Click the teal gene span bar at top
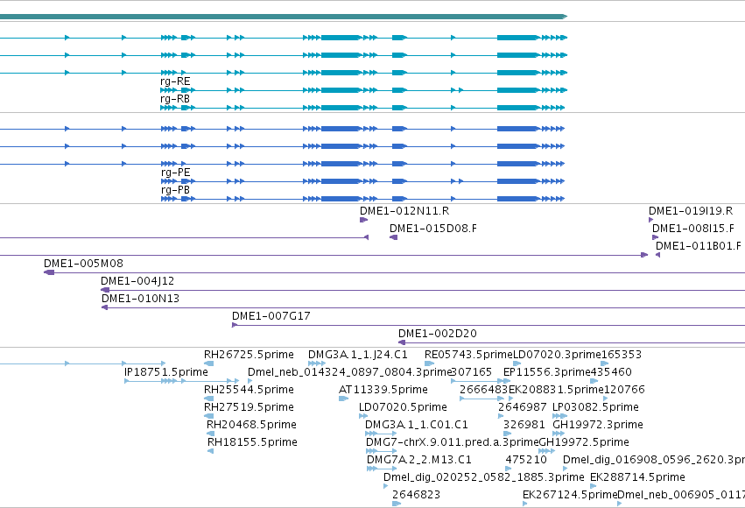The height and width of the screenshot is (508, 745). tap(284, 17)
